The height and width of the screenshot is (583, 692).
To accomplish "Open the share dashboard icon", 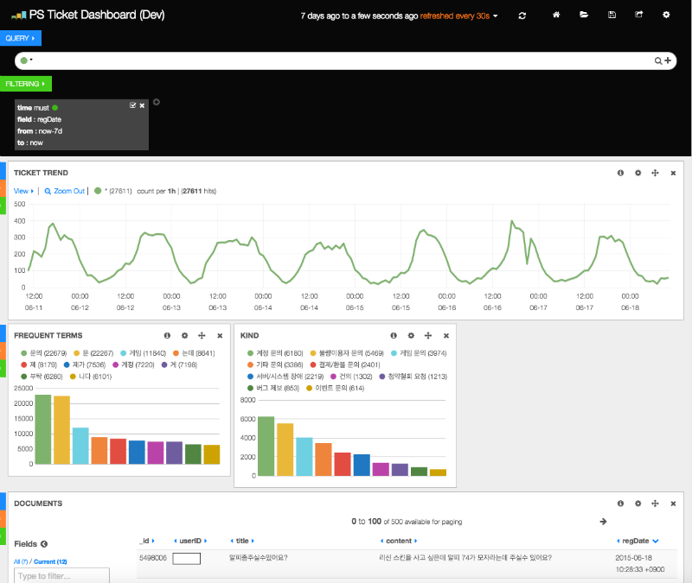I will pos(638,16).
